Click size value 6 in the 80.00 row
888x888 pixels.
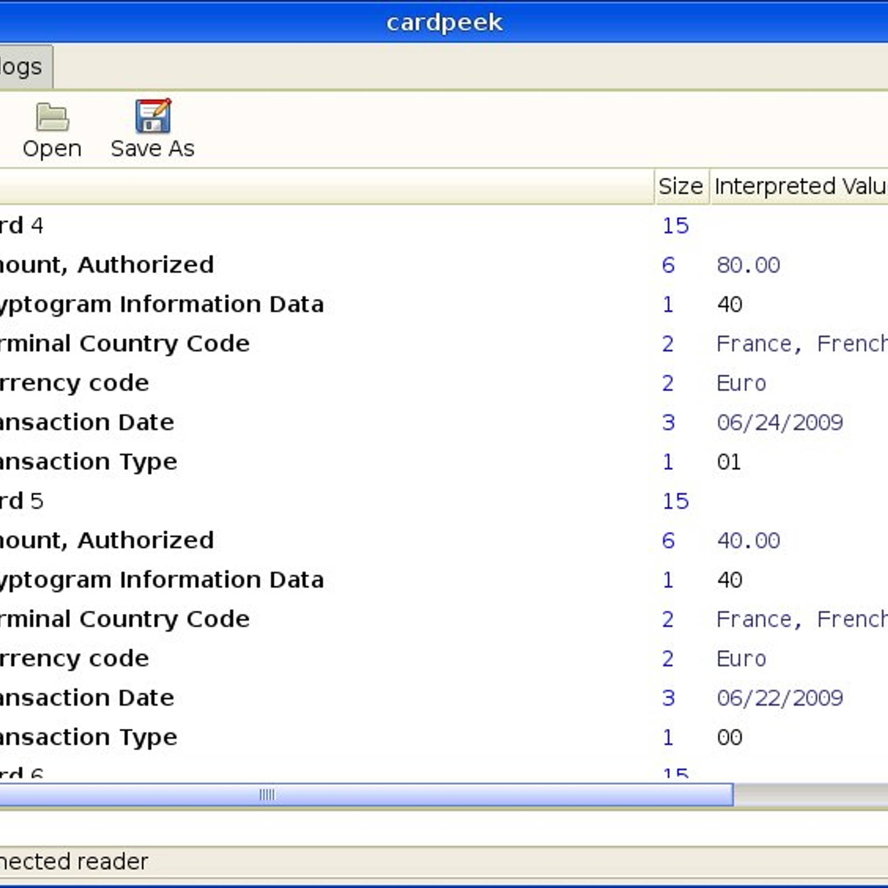click(668, 265)
